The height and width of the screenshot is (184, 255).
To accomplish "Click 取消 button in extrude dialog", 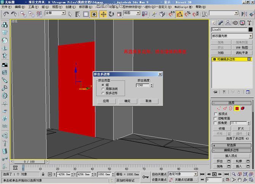I will tap(149, 101).
